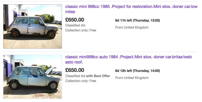Click the bold 'with Best Offer' text
Screen dimensions: 202x102
tap(98, 76)
